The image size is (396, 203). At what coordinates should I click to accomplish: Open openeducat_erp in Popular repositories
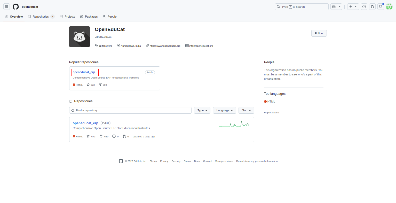pyautogui.click(x=84, y=72)
